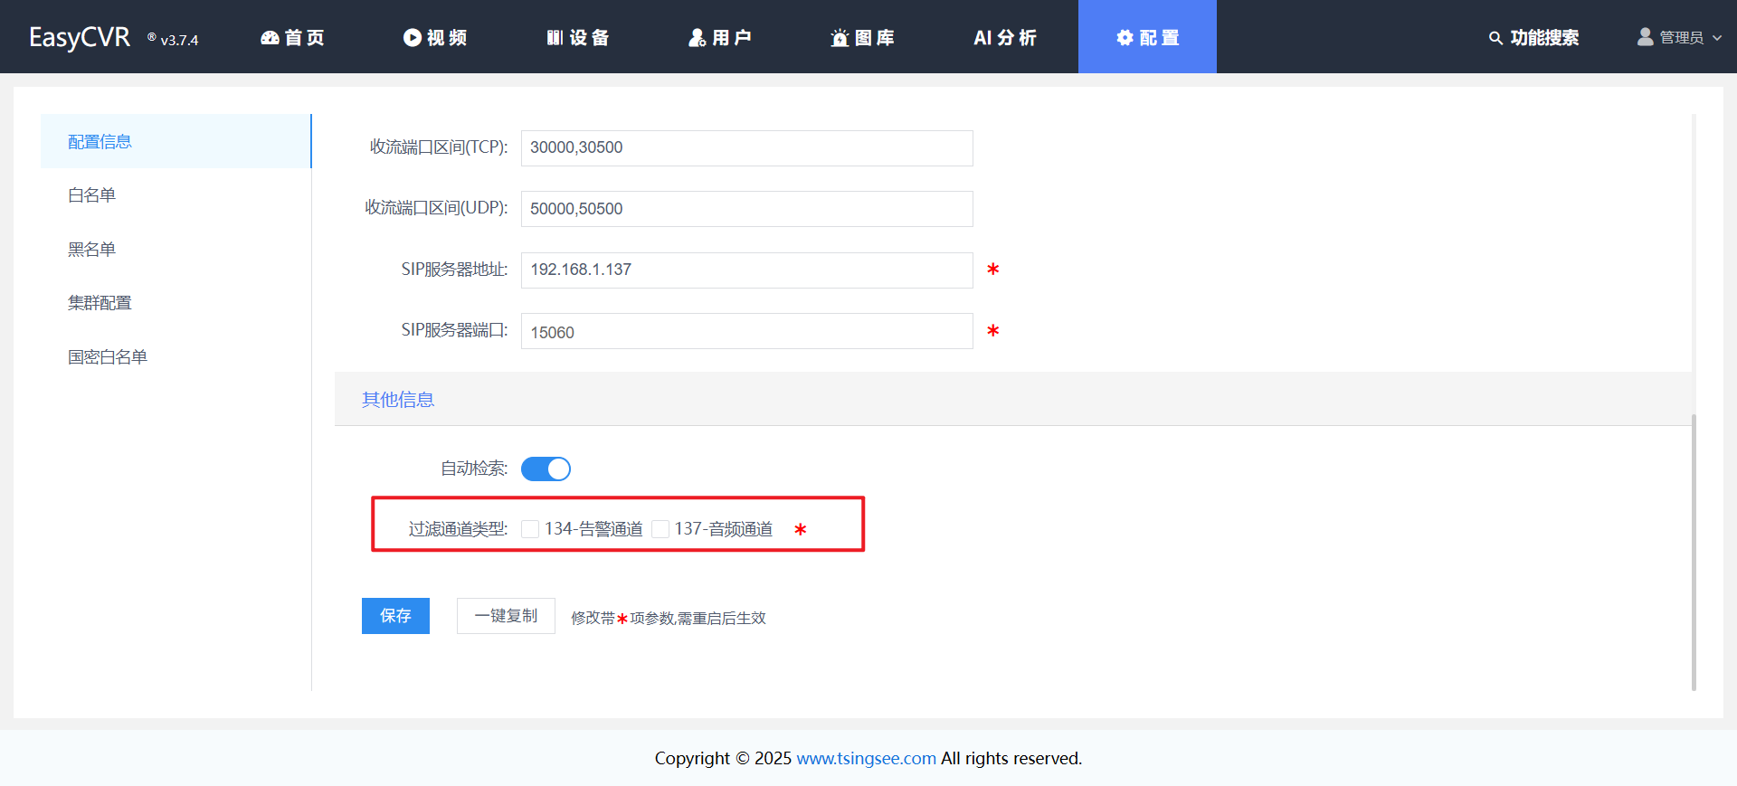Click the alarm icon beside 图库
Viewport: 1737px width, 786px height.
840,38
